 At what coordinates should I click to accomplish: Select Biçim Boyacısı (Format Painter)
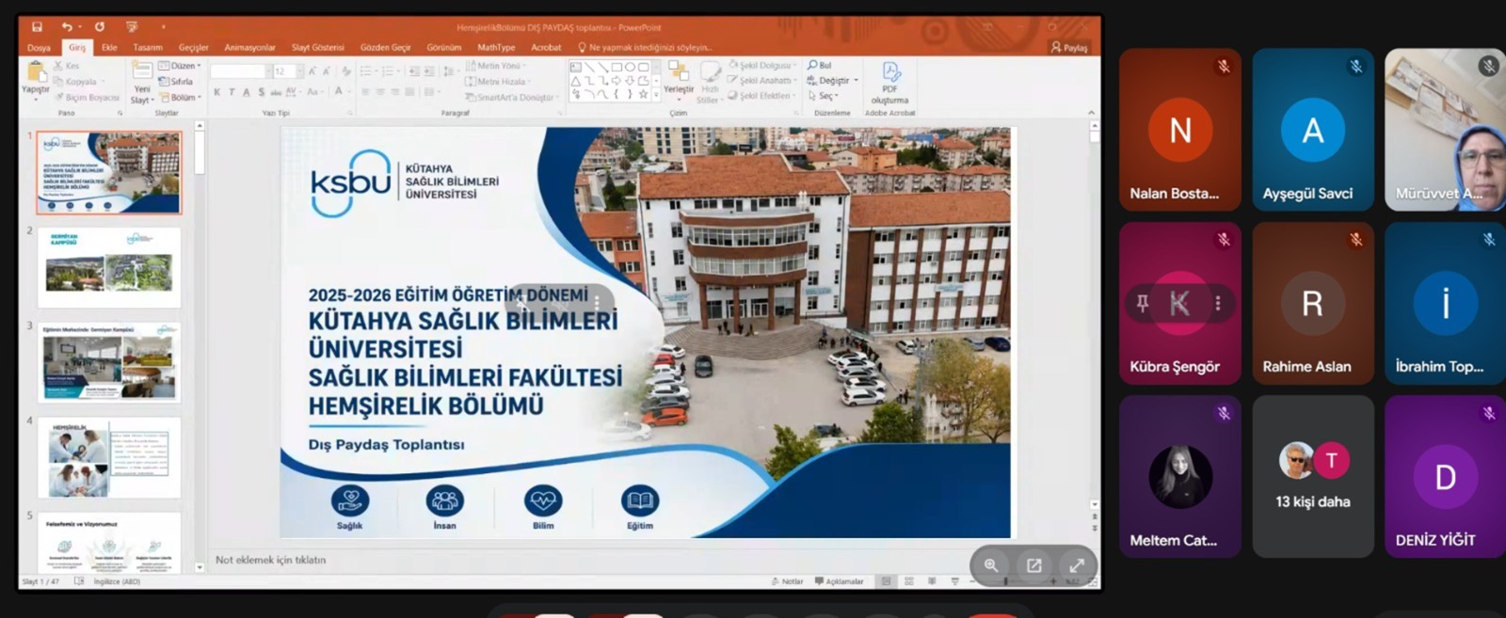click(x=87, y=97)
